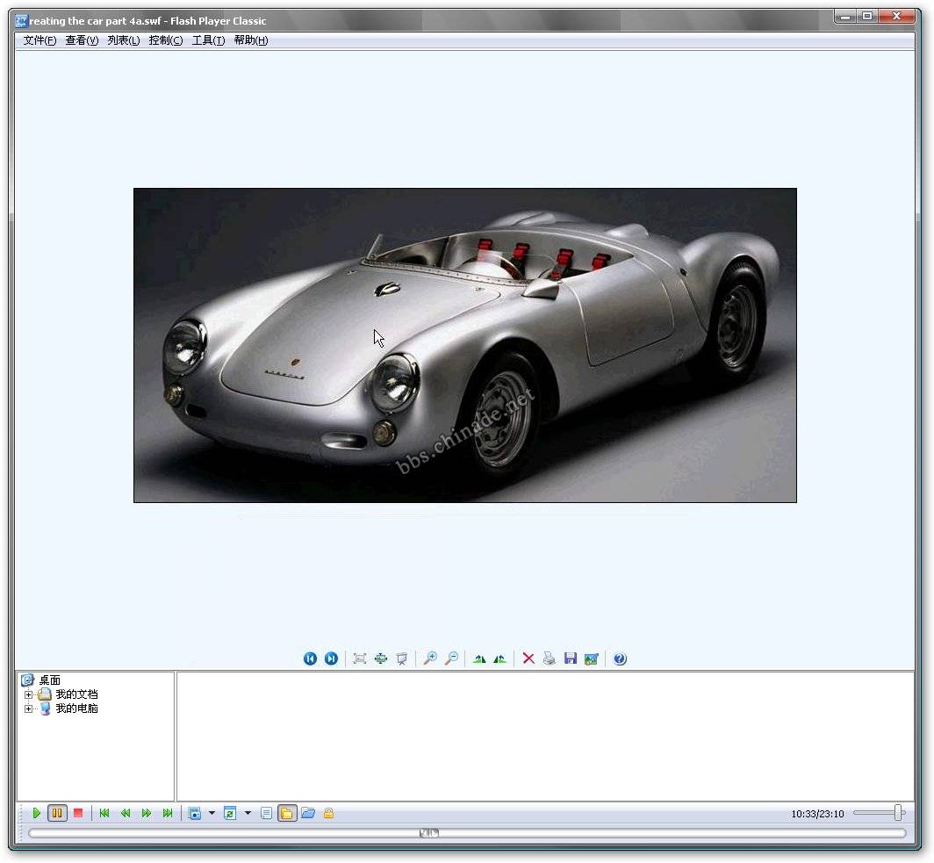Click the printer icon
The width and height of the screenshot is (934, 863).
click(550, 658)
